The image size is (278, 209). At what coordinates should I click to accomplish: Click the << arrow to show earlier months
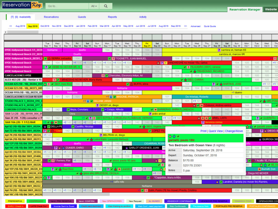pos(10,26)
